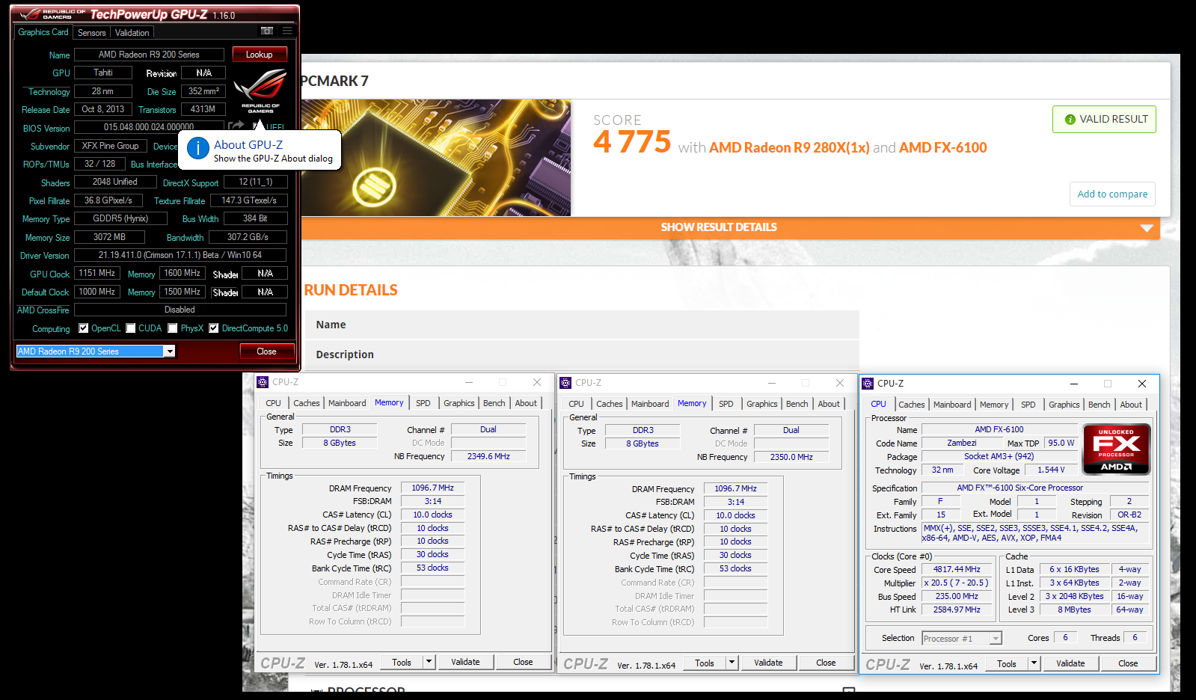Screen dimensions: 1196x700
Task: Toggle the DirectCompute 5.0 checkbox
Action: (x=214, y=328)
